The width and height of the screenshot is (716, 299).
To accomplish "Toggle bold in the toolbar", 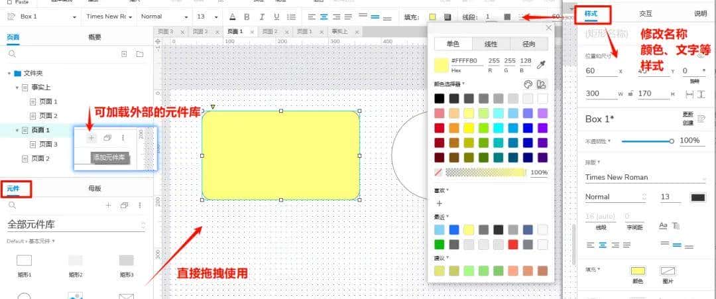I will [247, 17].
